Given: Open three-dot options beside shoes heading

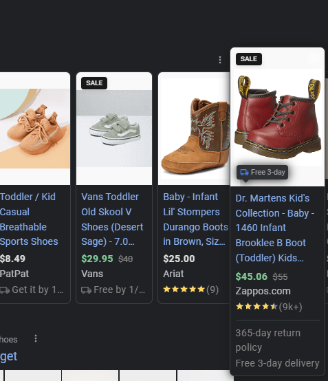Looking at the screenshot, I should pyautogui.click(x=36, y=338).
